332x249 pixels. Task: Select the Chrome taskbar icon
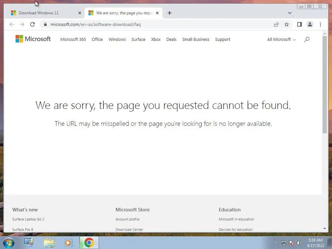(89, 243)
